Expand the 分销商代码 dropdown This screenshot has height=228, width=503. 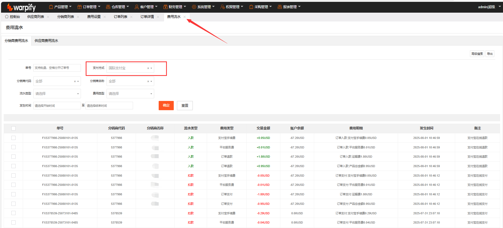[x=78, y=81]
